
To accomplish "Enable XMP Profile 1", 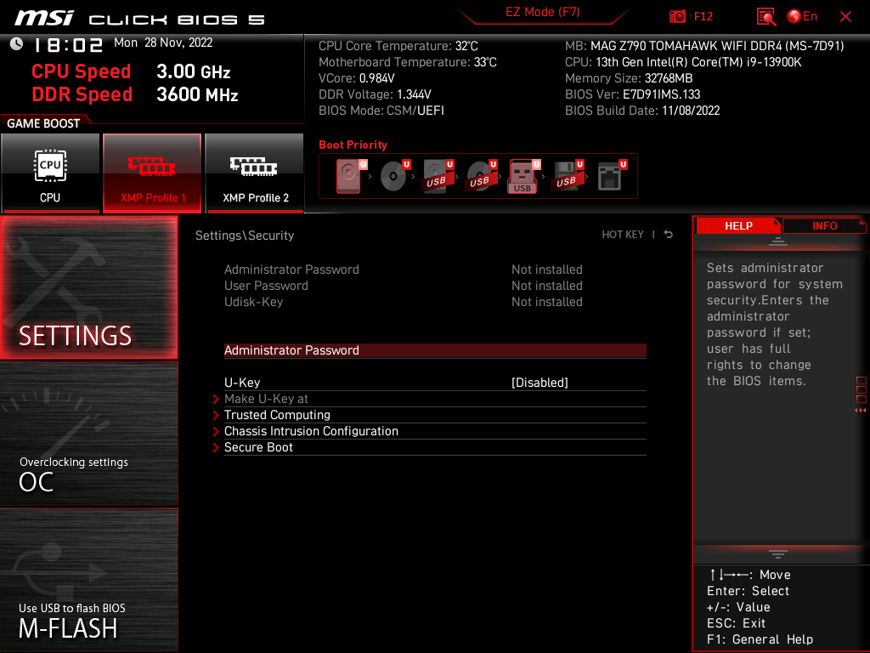I will pos(152,173).
